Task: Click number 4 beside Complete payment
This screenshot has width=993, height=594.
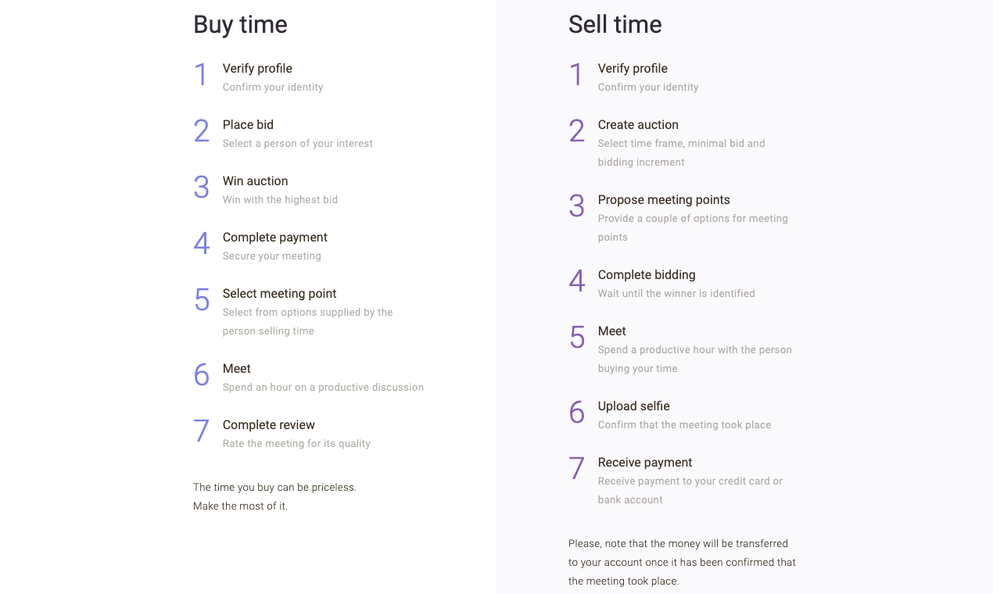Action: pyautogui.click(x=201, y=244)
